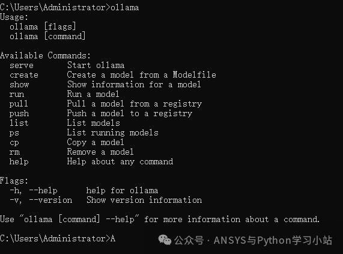The image size is (343, 254).
Task: Click the 'cp' command entry
Action: click(x=14, y=143)
